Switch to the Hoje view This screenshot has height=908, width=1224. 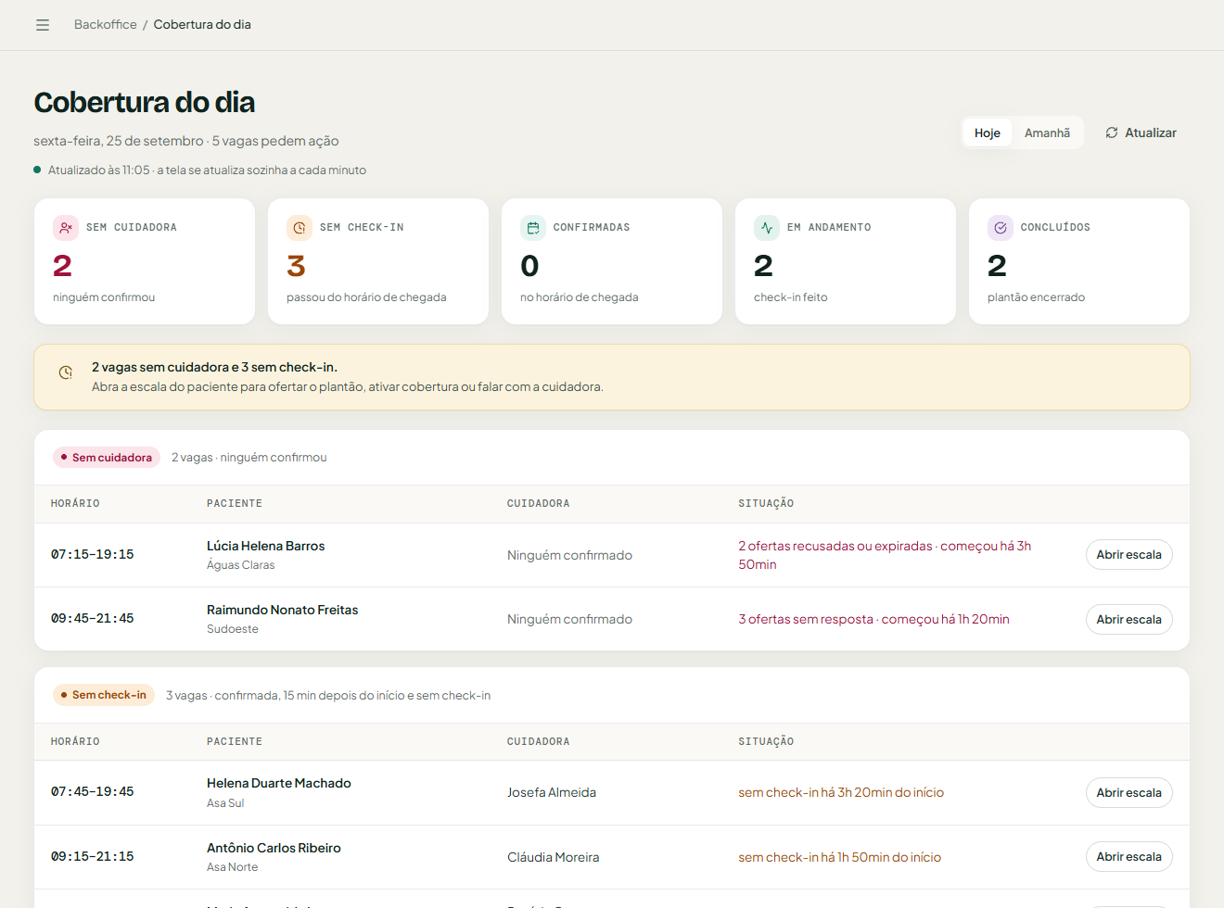click(988, 132)
